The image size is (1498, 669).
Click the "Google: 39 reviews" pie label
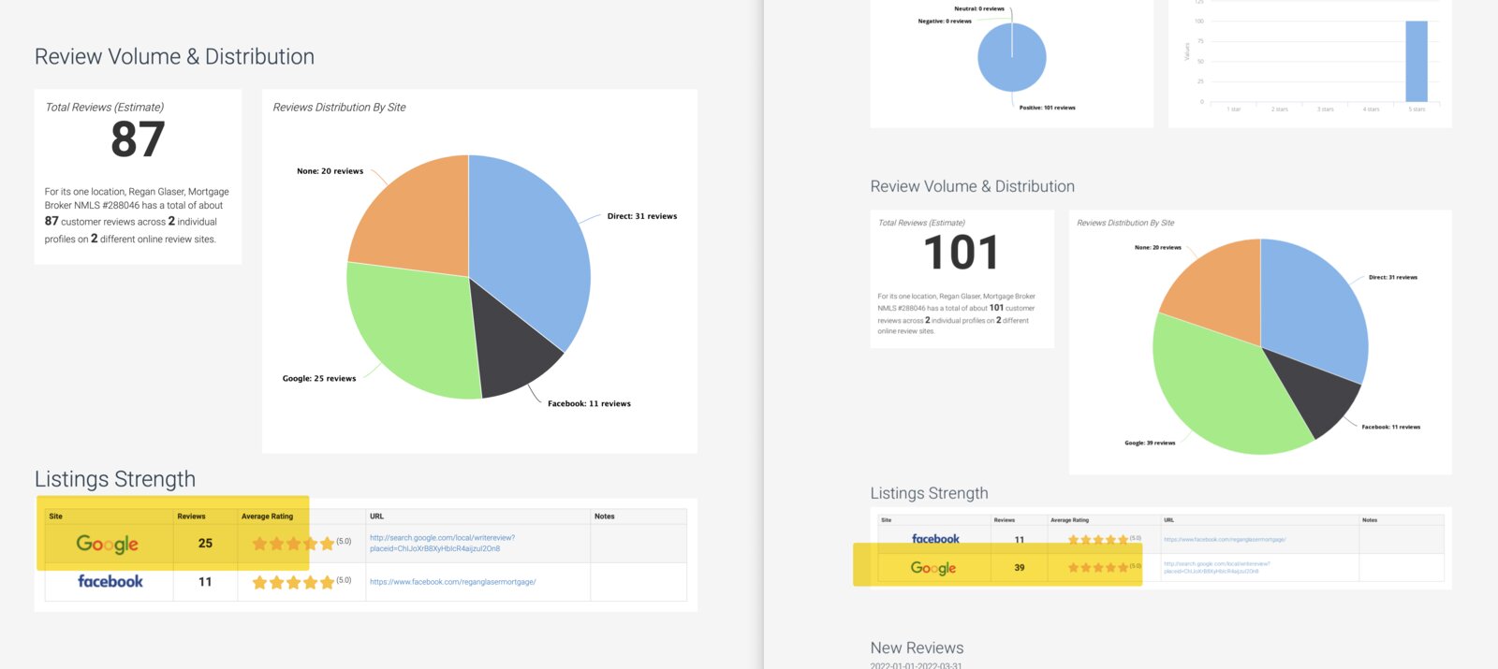pyautogui.click(x=1150, y=443)
